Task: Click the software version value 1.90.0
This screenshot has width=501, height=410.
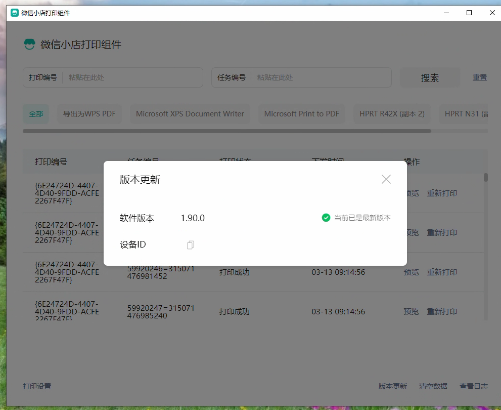Action: coord(193,218)
